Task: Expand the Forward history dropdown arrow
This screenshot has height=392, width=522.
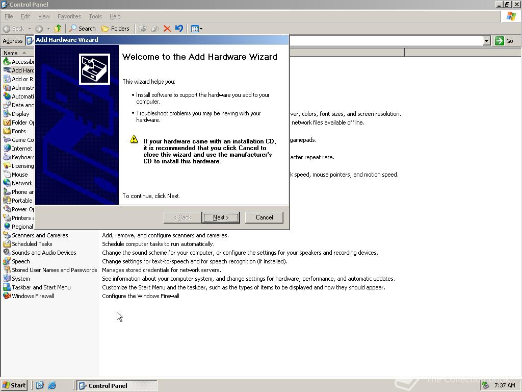Action: 48,29
